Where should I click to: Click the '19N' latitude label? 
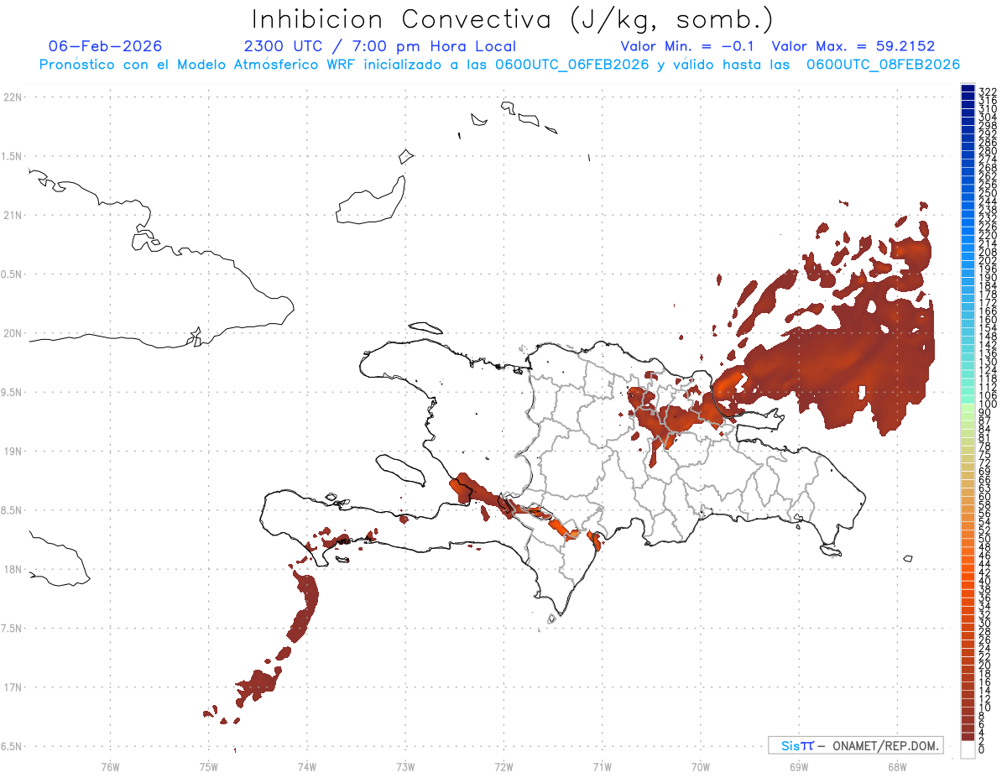coord(12,452)
